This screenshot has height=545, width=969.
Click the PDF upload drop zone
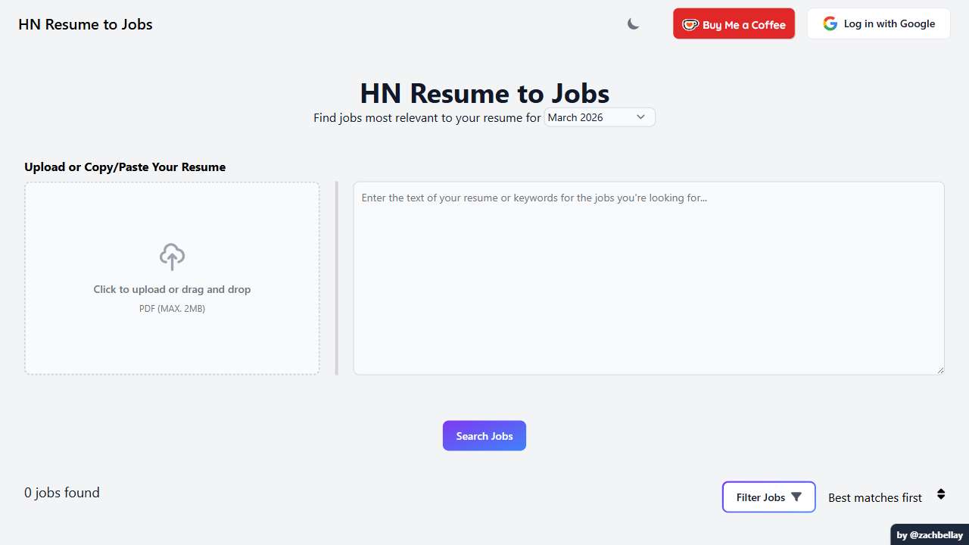coord(172,278)
